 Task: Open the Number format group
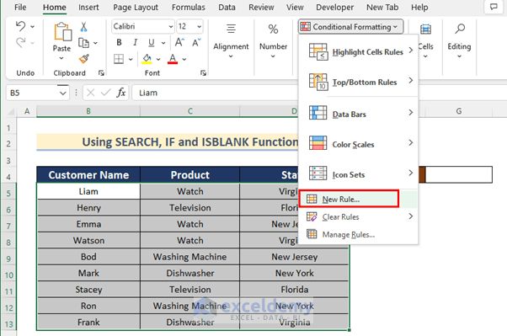coord(273,42)
